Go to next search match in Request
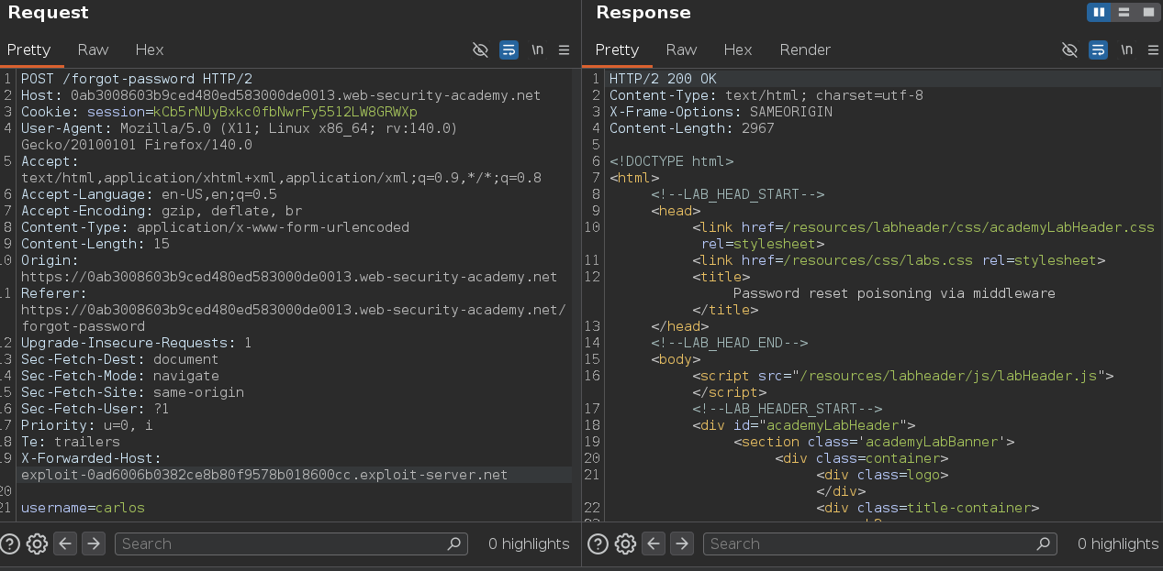Image resolution: width=1163 pixels, height=571 pixels. click(94, 544)
